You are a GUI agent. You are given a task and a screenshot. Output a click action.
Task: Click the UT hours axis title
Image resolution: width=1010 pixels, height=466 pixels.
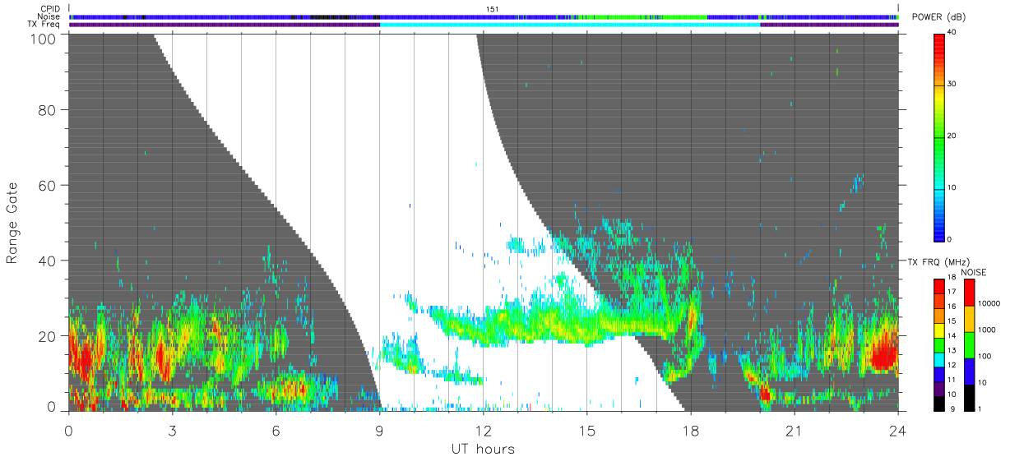coord(483,449)
